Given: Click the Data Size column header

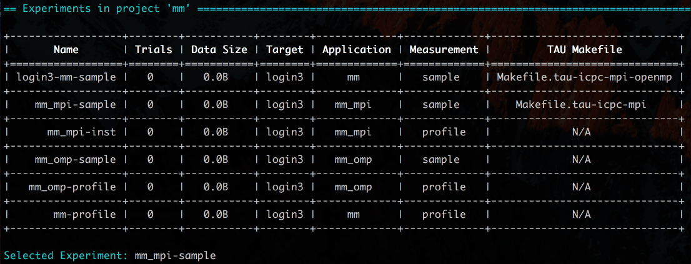Looking at the screenshot, I should pos(219,50).
